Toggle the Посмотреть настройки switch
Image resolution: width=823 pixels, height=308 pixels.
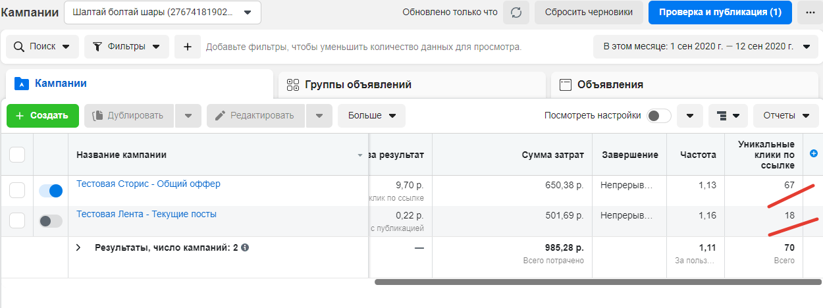point(658,116)
